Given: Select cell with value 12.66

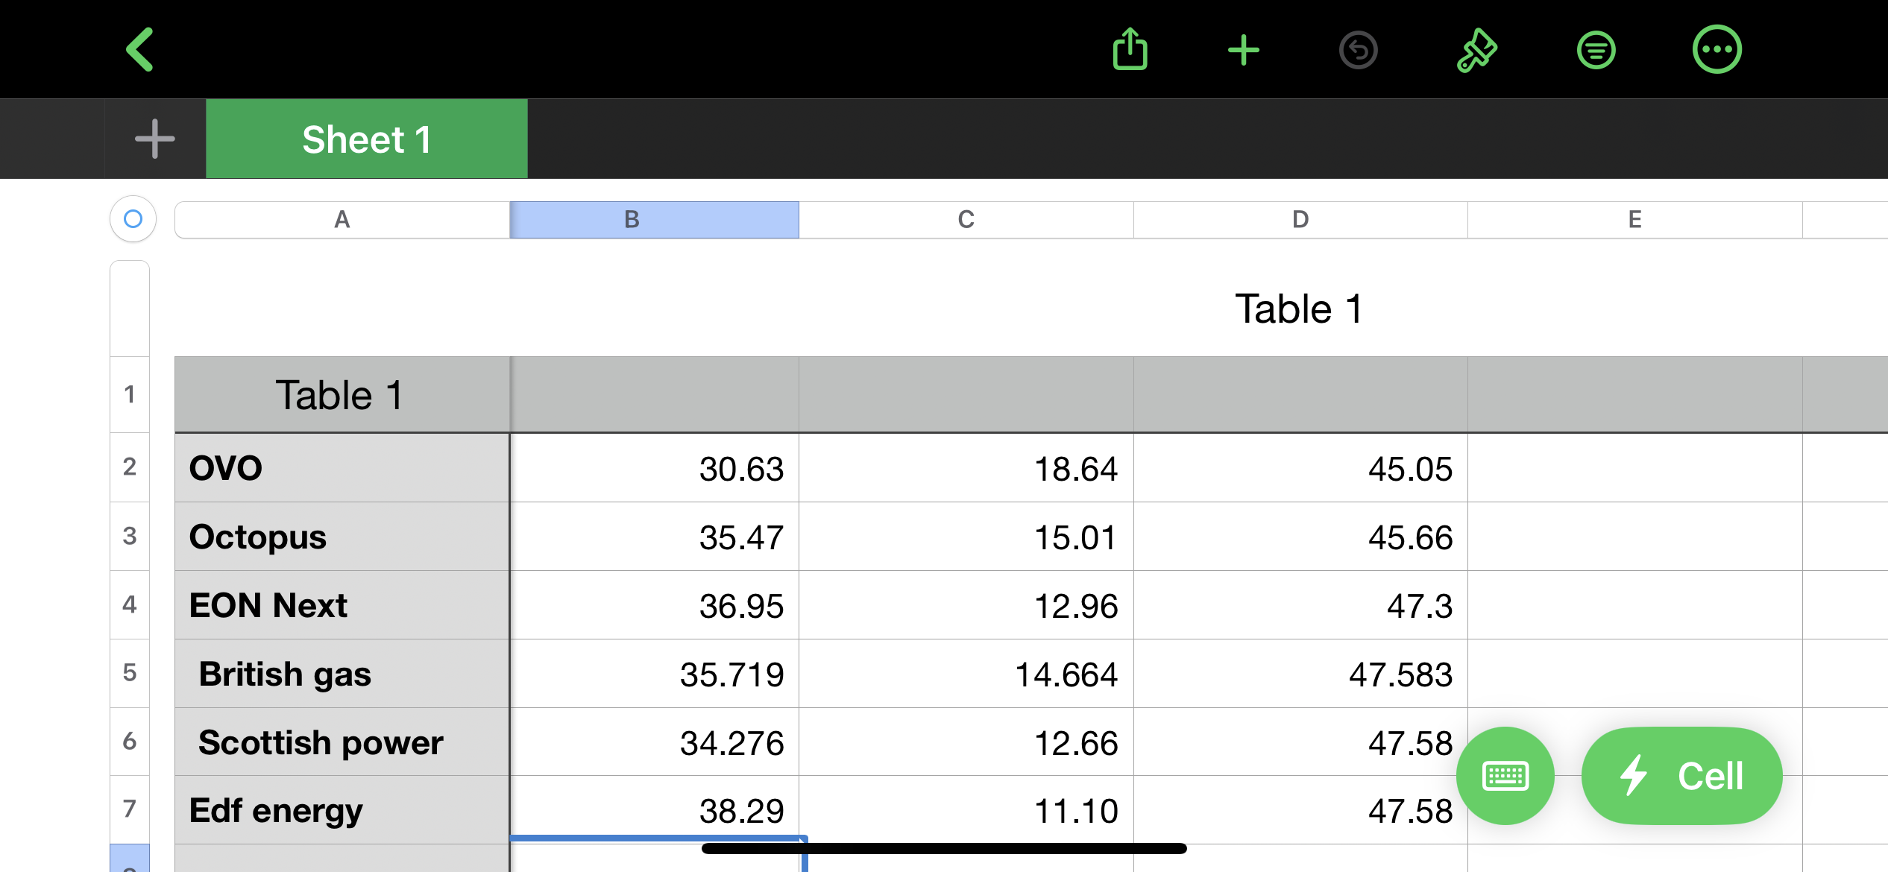Looking at the screenshot, I should pos(966,742).
